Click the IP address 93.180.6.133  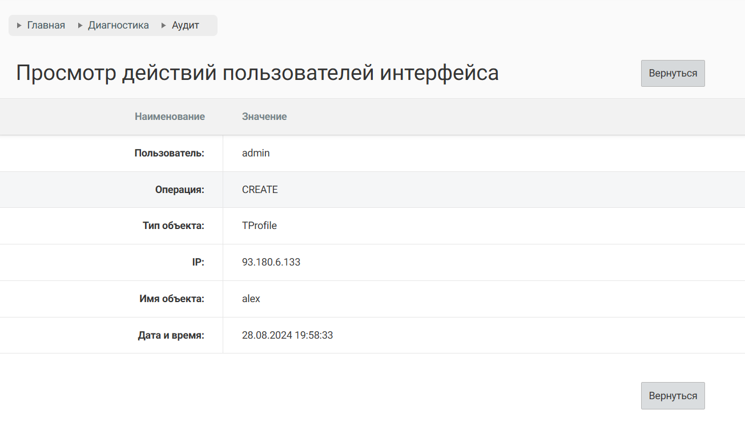click(271, 262)
